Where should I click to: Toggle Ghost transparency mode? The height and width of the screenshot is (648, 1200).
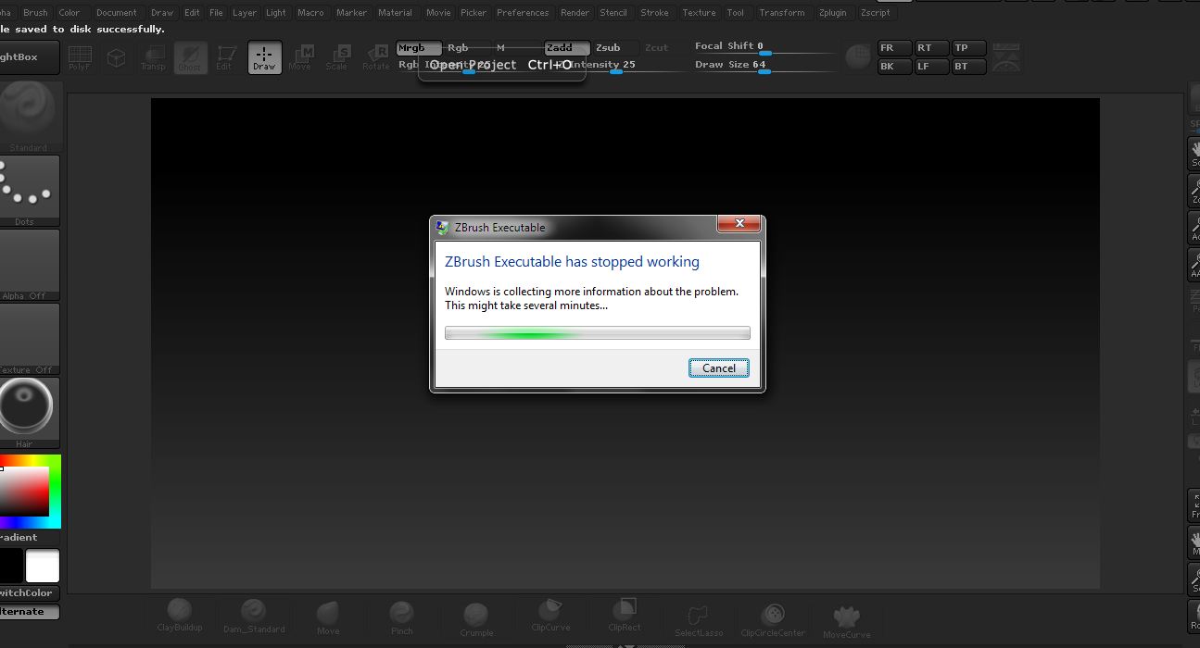(190, 57)
